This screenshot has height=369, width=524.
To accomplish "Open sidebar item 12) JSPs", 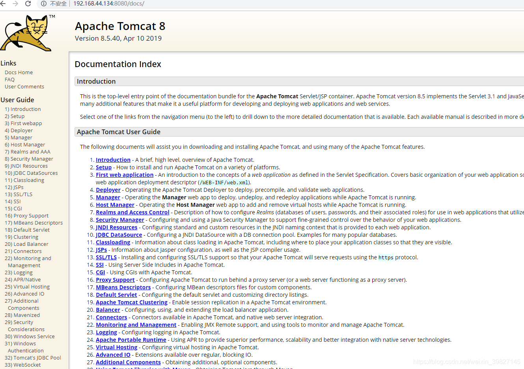I will coord(14,187).
